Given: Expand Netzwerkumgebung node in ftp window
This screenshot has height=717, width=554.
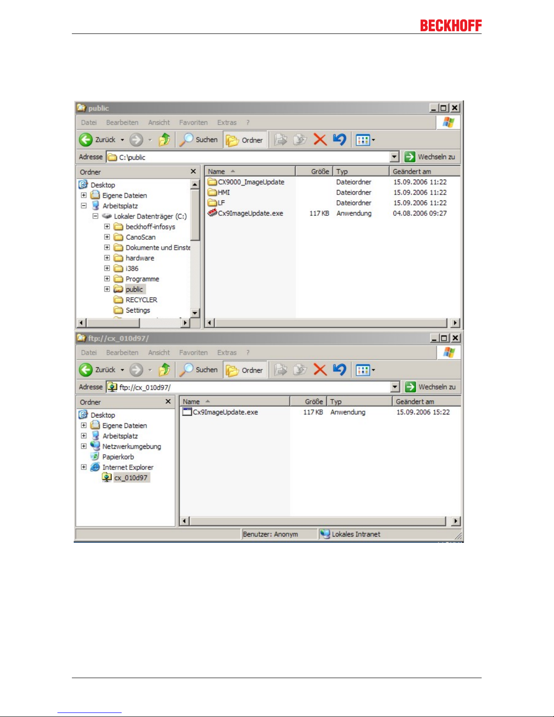Looking at the screenshot, I should point(84,446).
